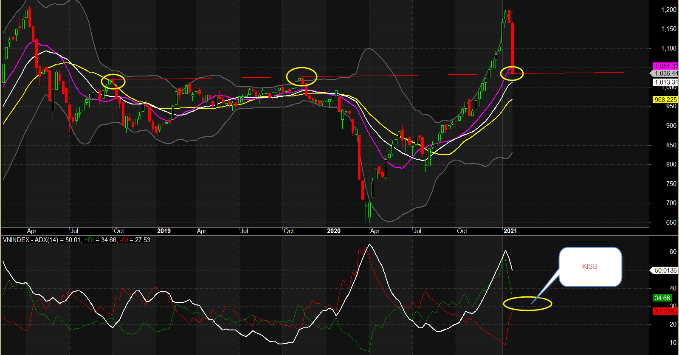Click the Apr label of year 2020
Image resolution: width=679 pixels, height=355 pixels.
[x=375, y=231]
